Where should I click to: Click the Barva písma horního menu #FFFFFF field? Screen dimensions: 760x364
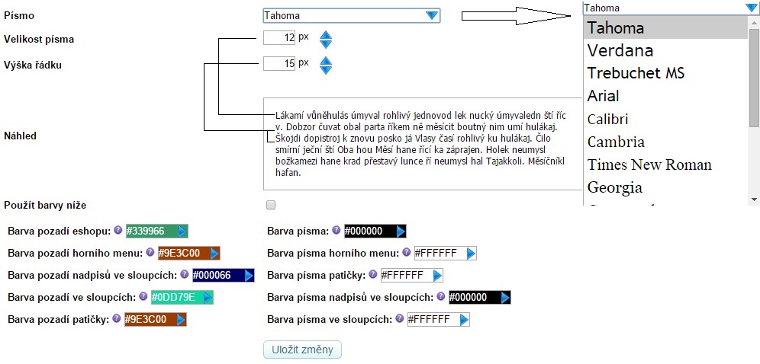click(x=436, y=254)
